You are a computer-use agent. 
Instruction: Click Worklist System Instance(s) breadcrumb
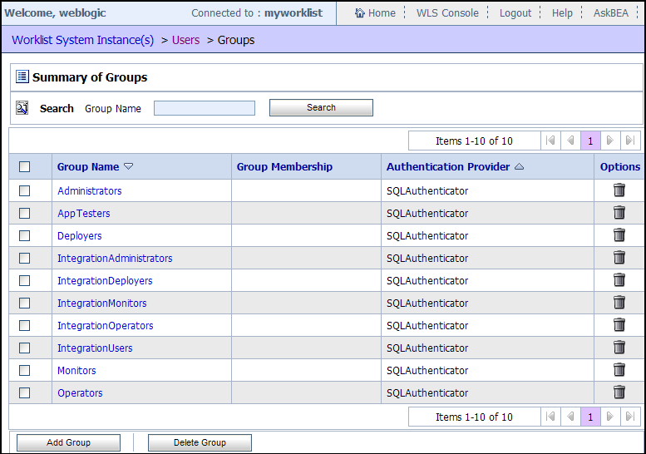(x=83, y=40)
